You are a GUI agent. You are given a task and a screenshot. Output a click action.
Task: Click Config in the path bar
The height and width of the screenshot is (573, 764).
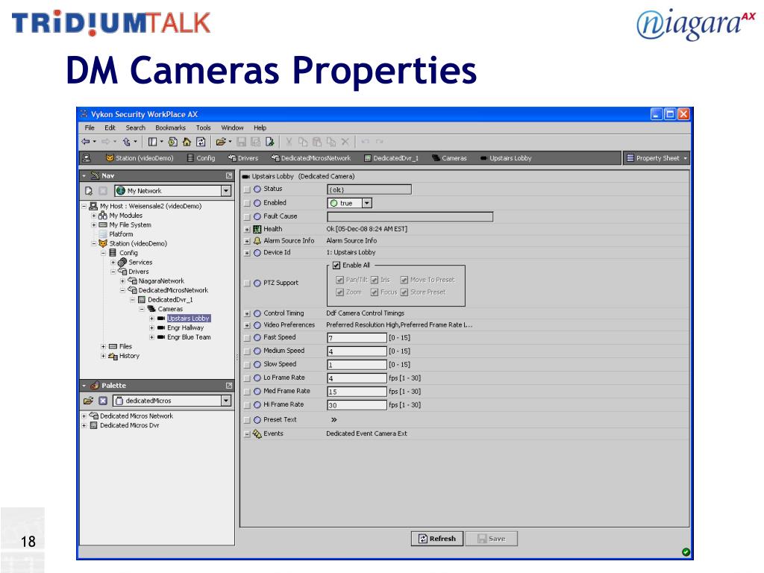point(201,158)
